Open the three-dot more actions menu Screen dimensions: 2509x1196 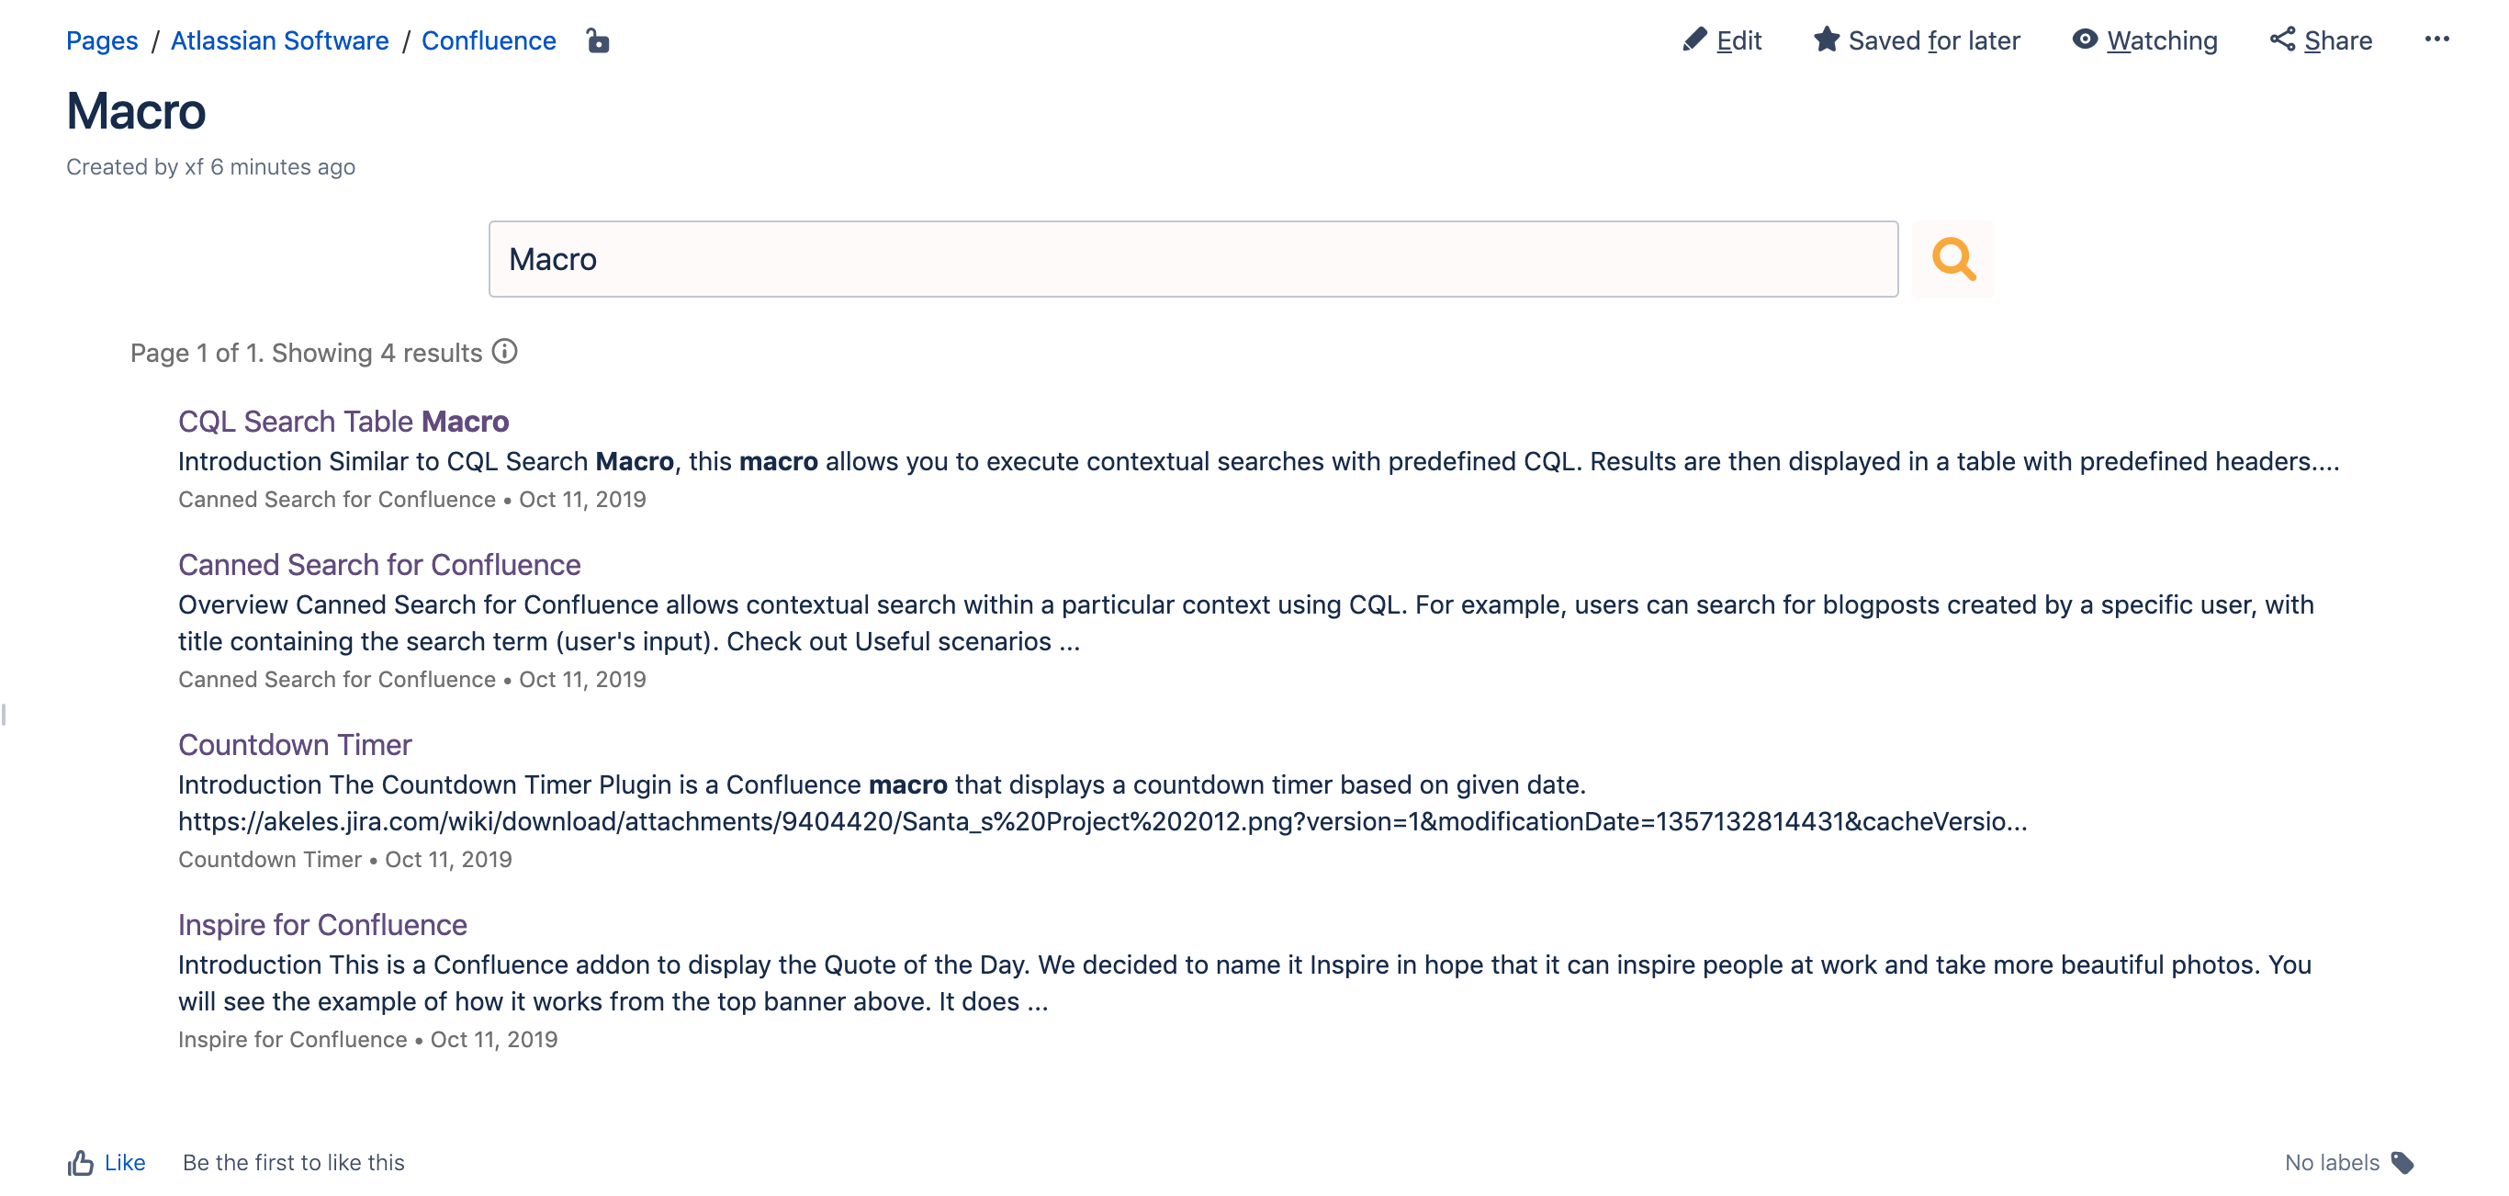coord(2437,39)
